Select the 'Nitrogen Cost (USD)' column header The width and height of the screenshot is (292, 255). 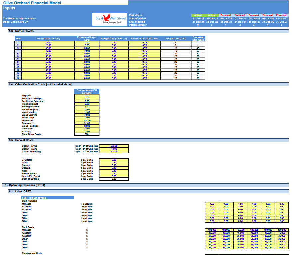(176, 38)
